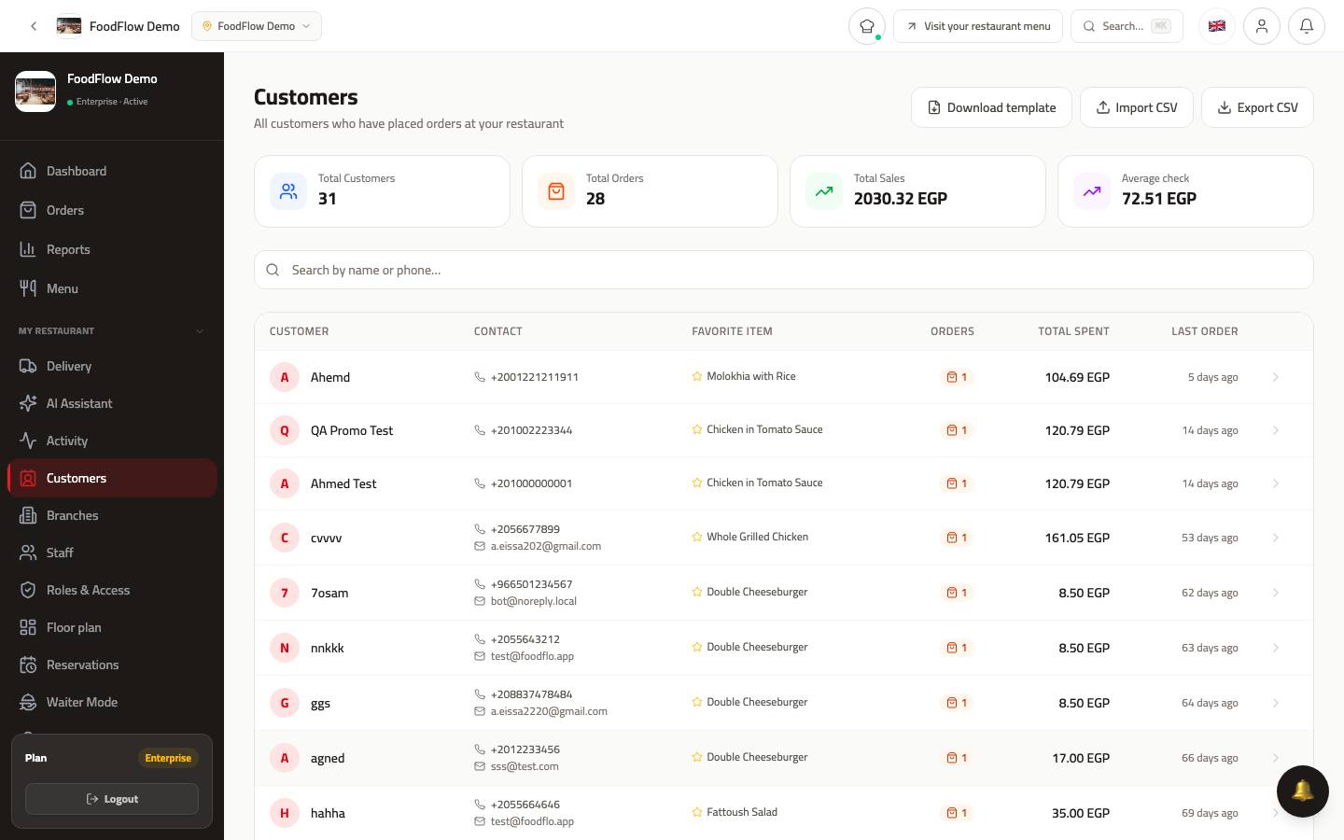This screenshot has height=840, width=1344.
Task: Click the user profile icon
Action: point(1262,26)
